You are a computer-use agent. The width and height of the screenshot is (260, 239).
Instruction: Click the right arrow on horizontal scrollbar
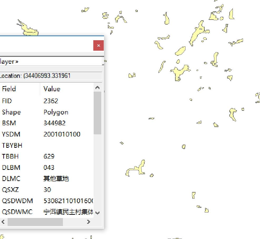click(89, 222)
